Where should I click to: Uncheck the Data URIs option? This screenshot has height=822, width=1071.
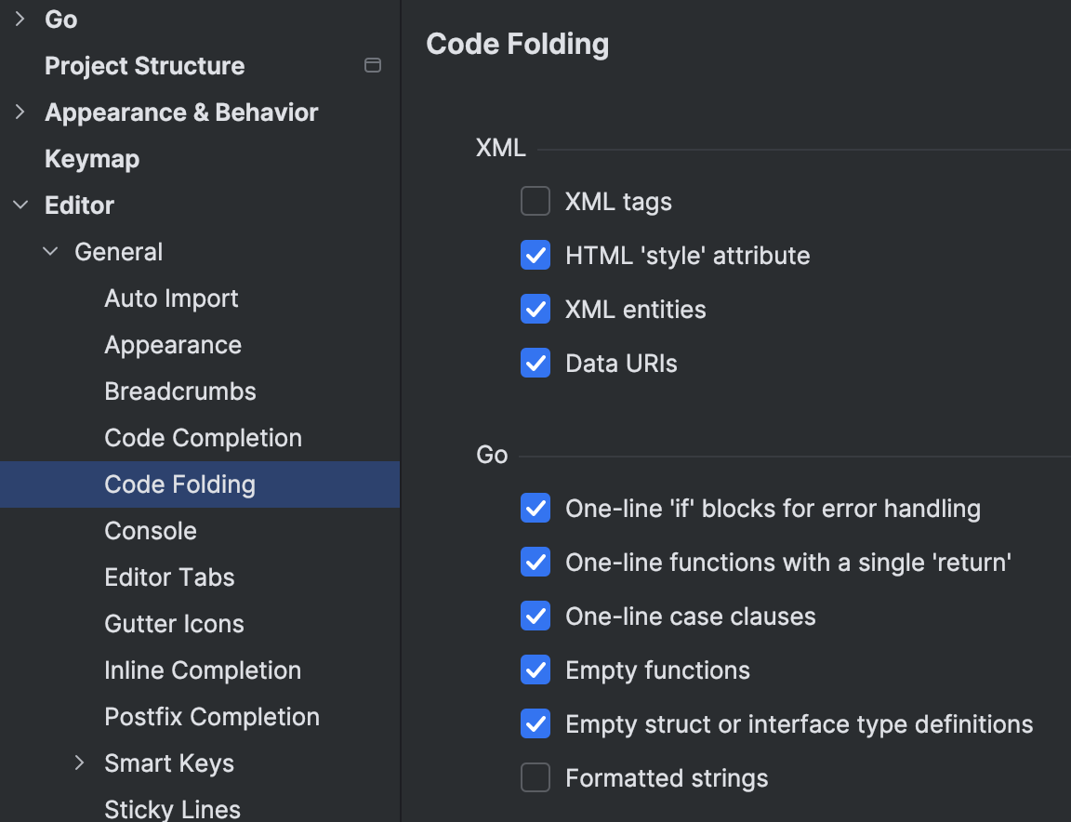(535, 364)
